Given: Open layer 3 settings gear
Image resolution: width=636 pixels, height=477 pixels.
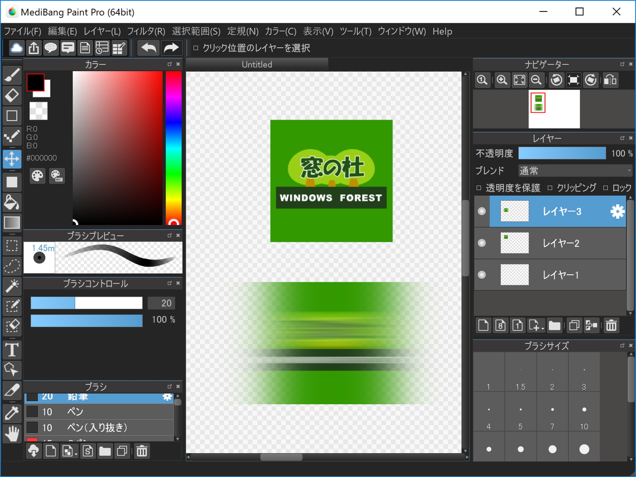Looking at the screenshot, I should (x=617, y=211).
